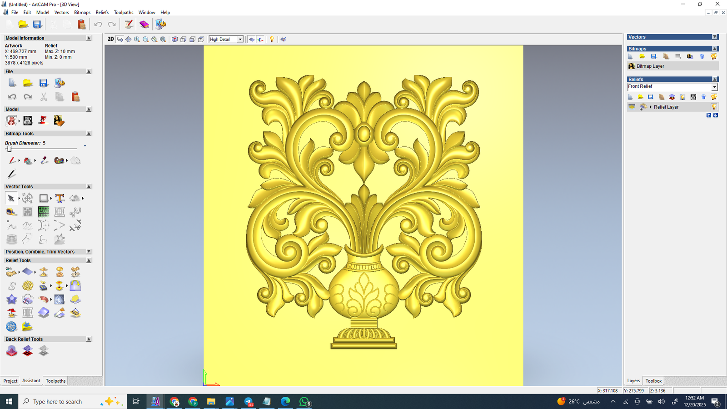Click the Delete bitmap layer bin icon
The width and height of the screenshot is (727, 409).
[702, 56]
